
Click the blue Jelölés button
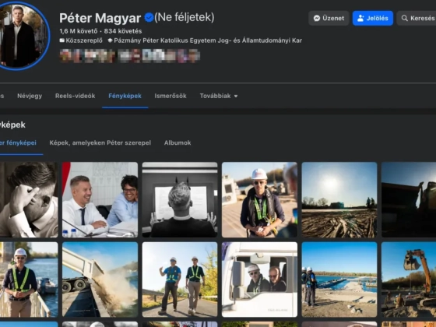(373, 19)
